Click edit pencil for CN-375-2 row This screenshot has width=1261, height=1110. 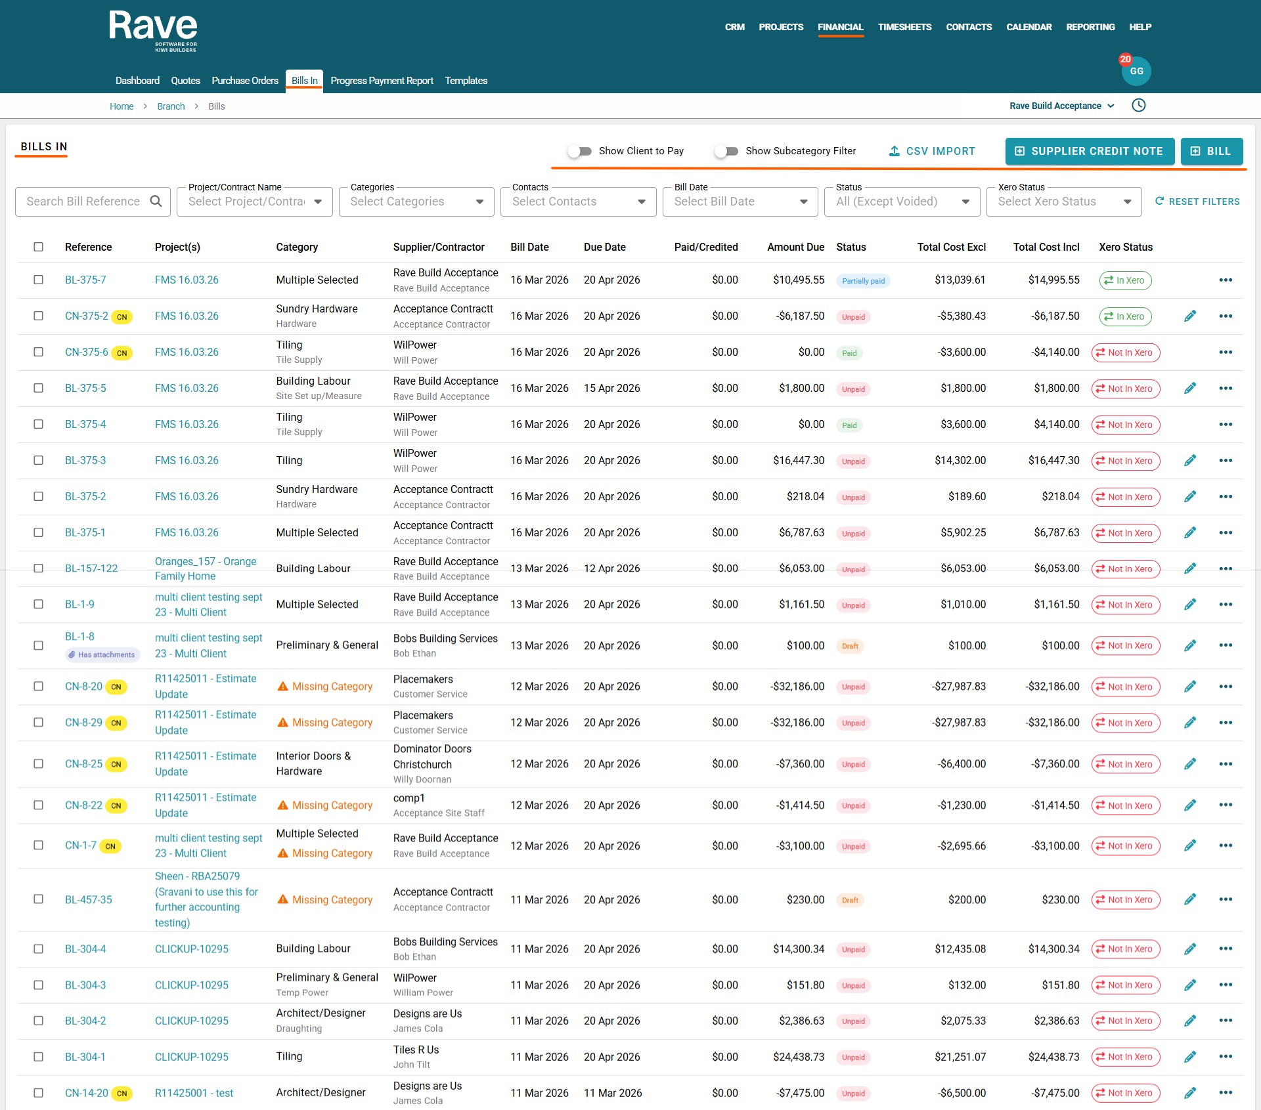coord(1189,316)
